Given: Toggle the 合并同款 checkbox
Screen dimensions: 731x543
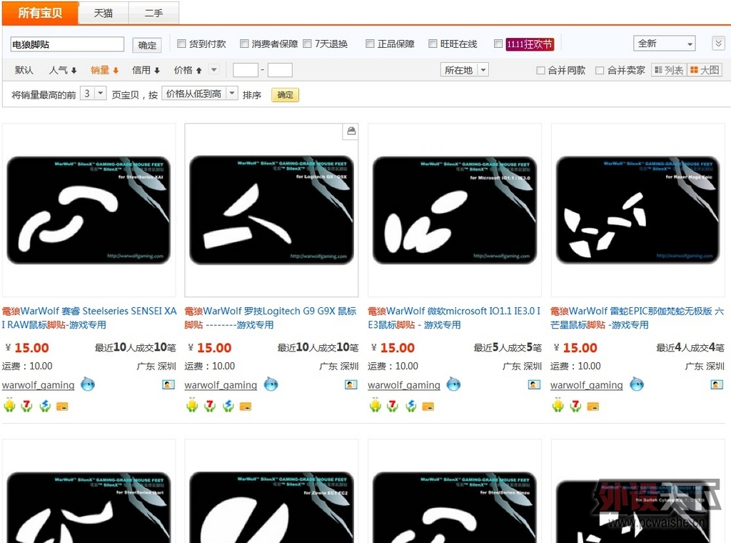Looking at the screenshot, I should click(x=541, y=71).
